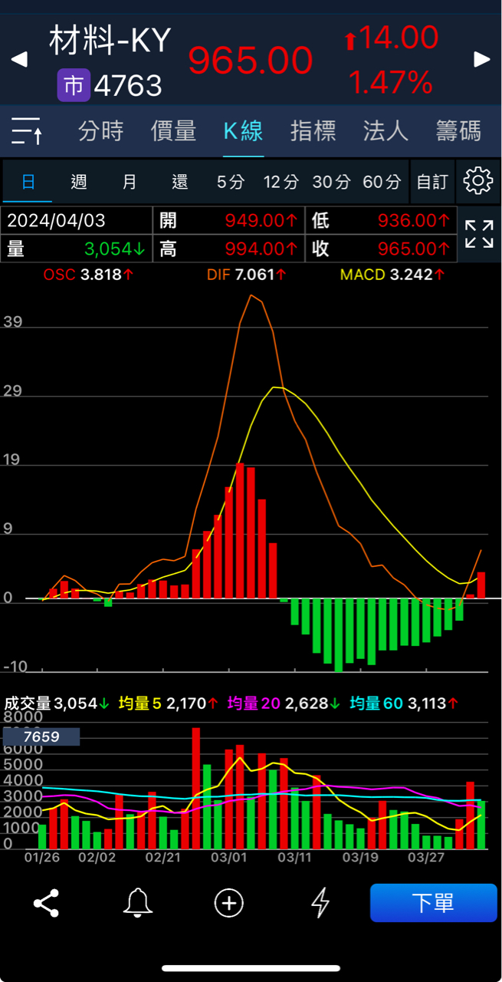Open the 指標 tab
This screenshot has height=982, width=502.
click(313, 131)
